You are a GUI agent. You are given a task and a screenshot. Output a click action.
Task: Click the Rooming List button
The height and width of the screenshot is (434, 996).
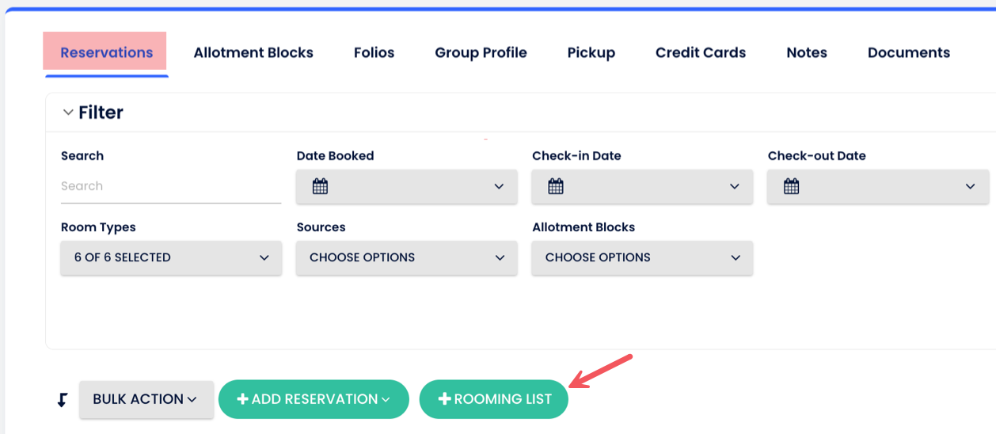point(494,399)
